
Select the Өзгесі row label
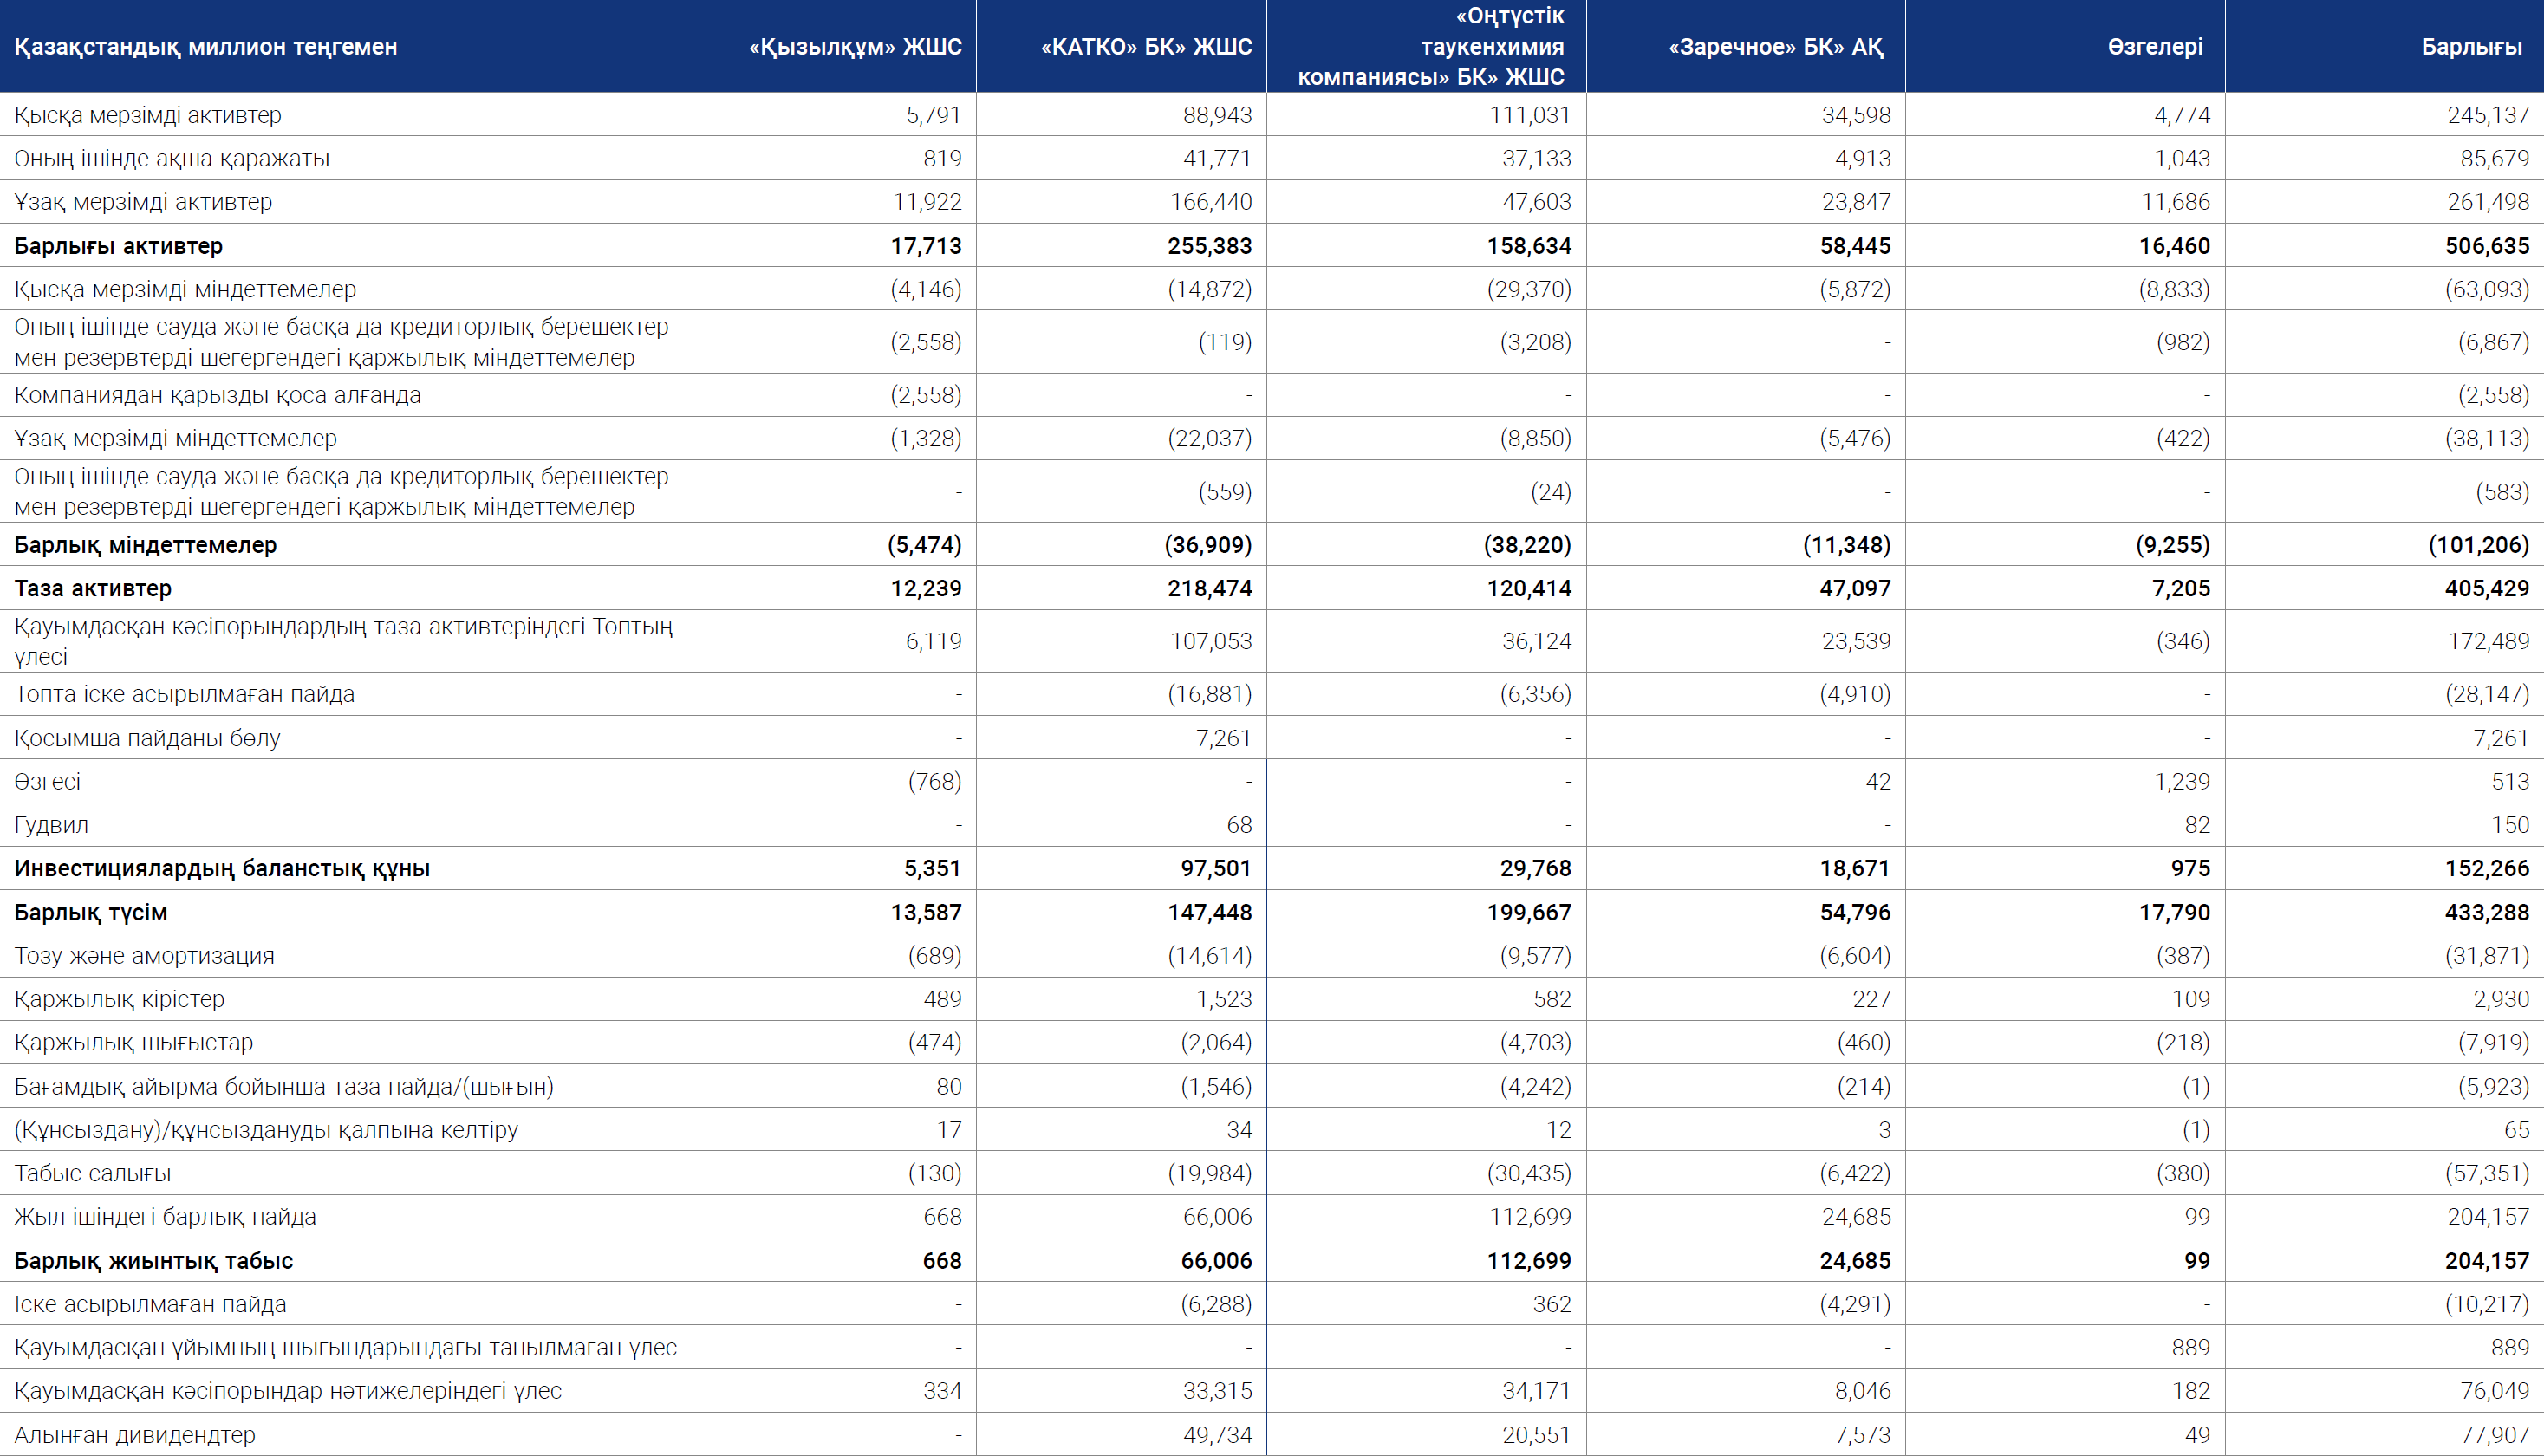[48, 781]
